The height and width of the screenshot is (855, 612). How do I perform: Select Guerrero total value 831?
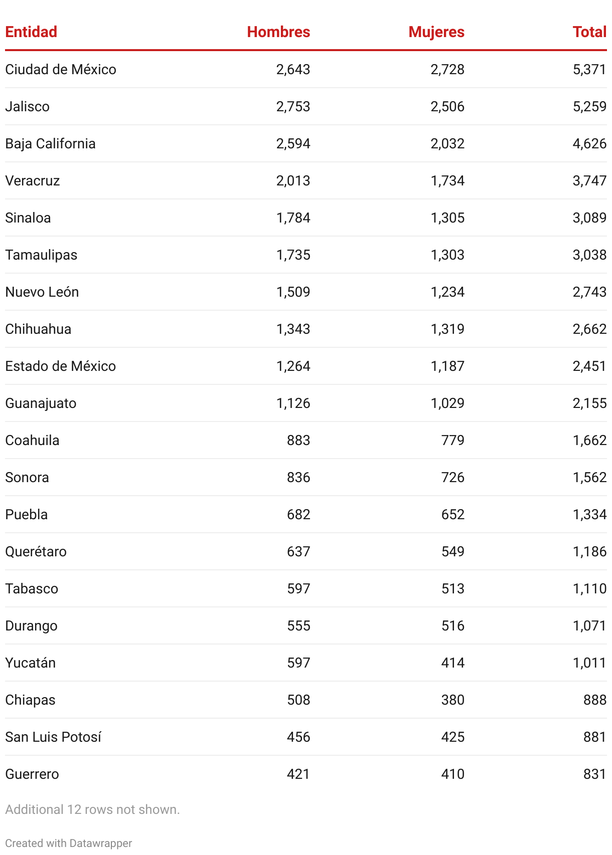[595, 774]
